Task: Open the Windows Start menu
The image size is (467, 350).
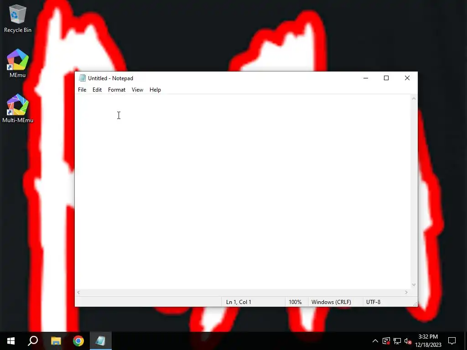Action: pyautogui.click(x=11, y=341)
